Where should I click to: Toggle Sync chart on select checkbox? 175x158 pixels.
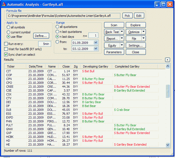click(x=6, y=55)
